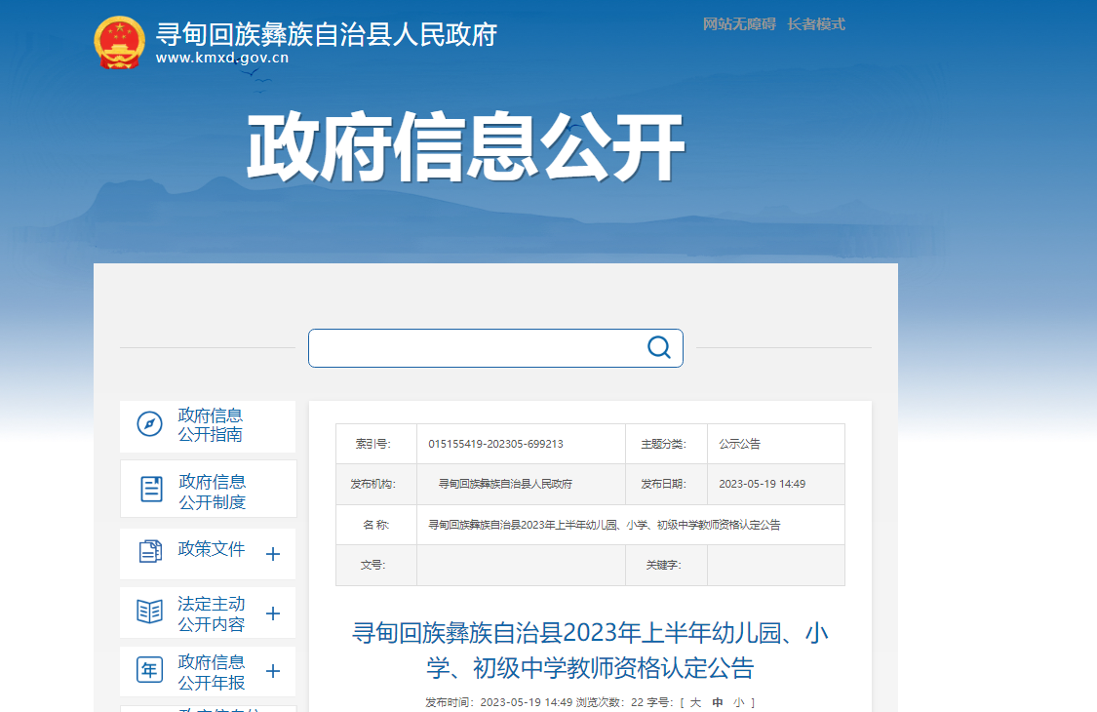Click the open book icon for 法定主动公开内容
1097x712 pixels.
(149, 613)
